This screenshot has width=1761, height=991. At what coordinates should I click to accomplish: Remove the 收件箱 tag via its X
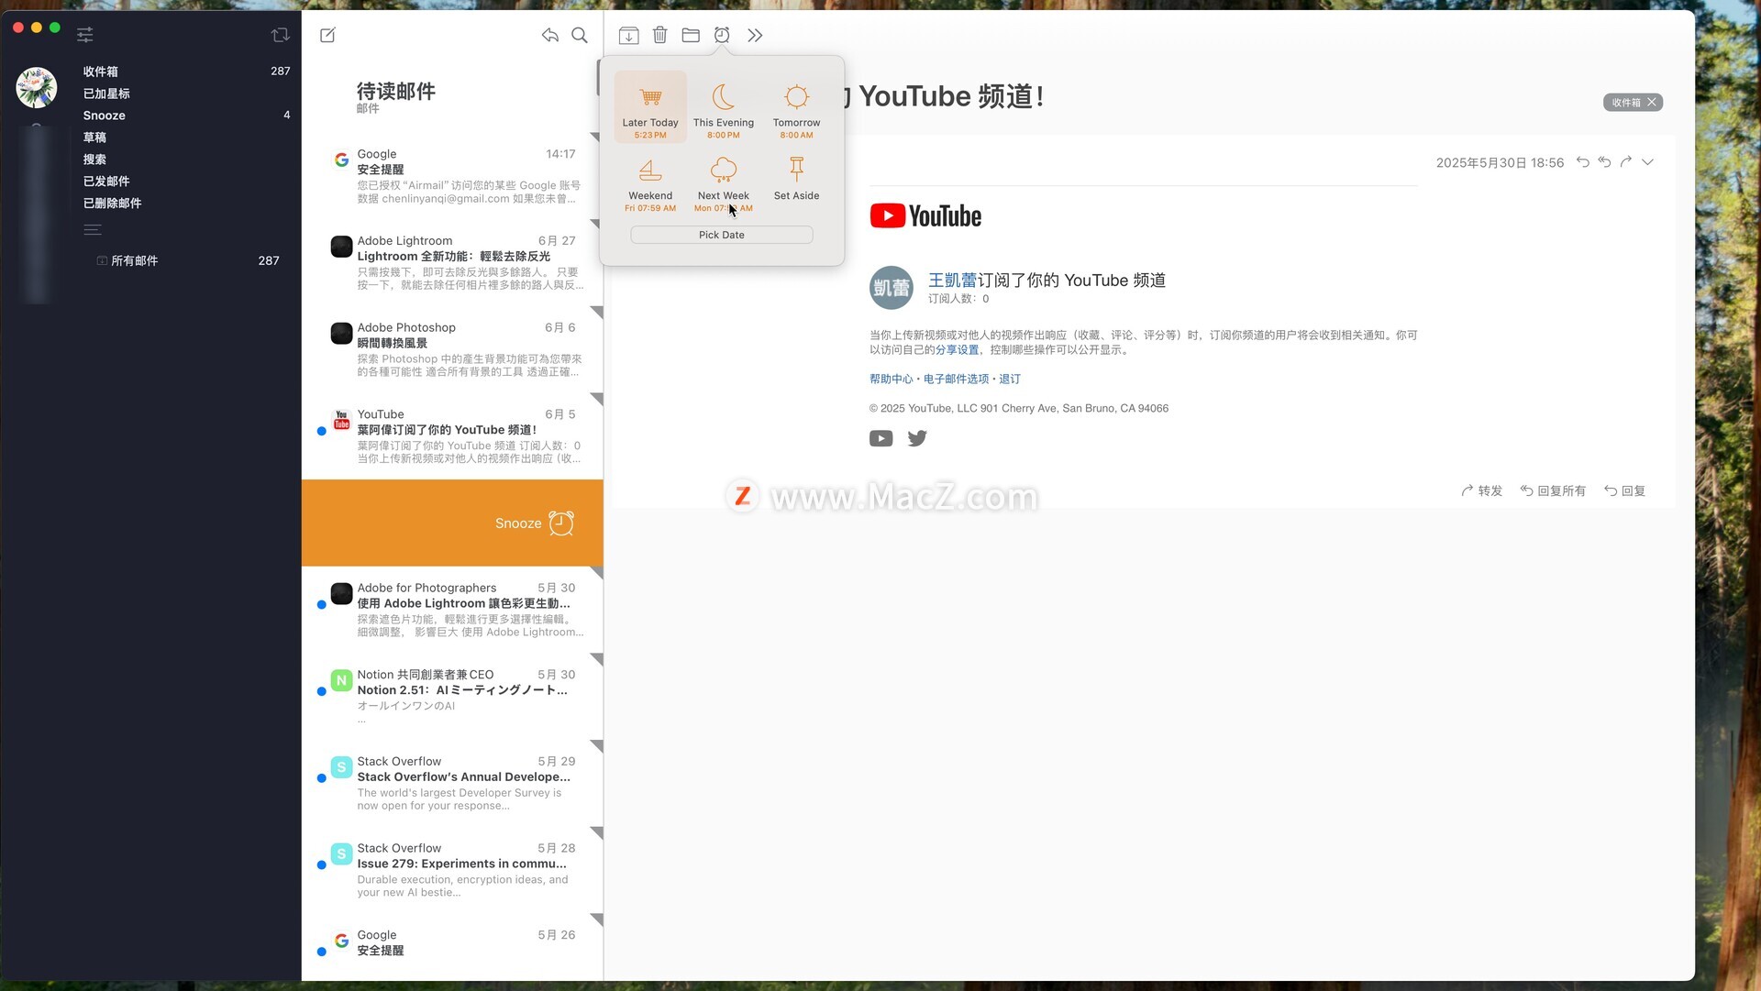[1652, 102]
